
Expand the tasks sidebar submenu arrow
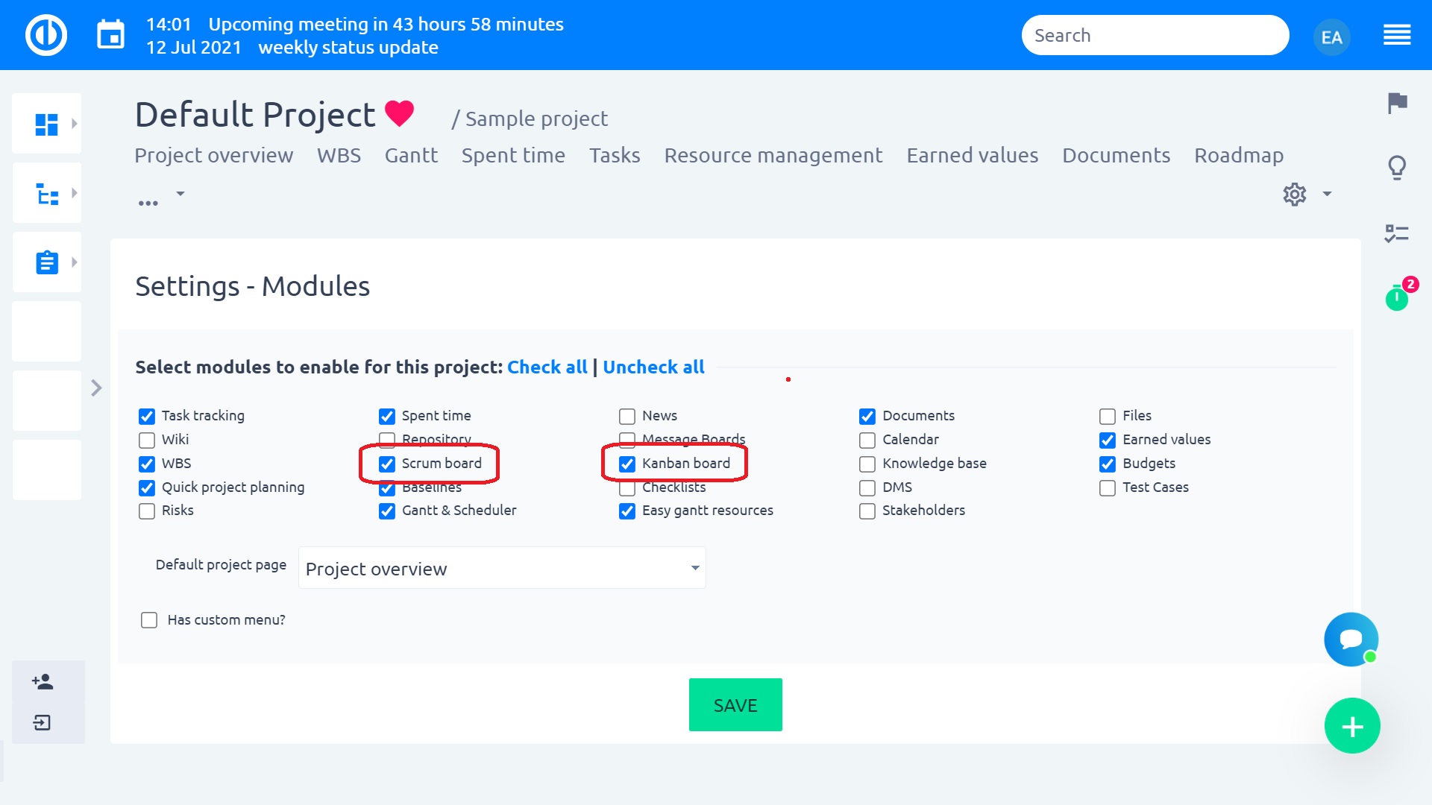point(74,262)
